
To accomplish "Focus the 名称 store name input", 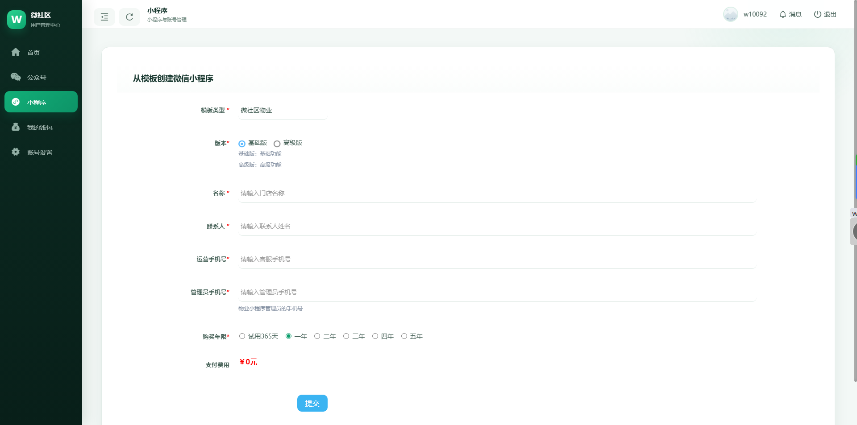I will pos(497,193).
